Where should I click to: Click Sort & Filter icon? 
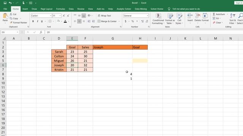232,16
